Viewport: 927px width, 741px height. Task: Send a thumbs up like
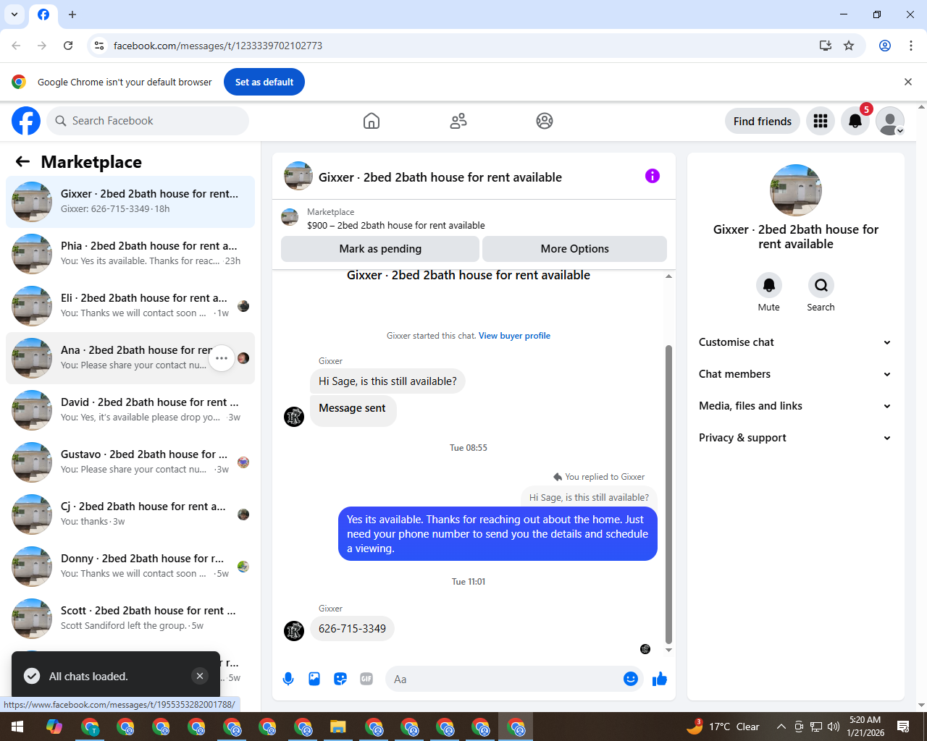660,679
